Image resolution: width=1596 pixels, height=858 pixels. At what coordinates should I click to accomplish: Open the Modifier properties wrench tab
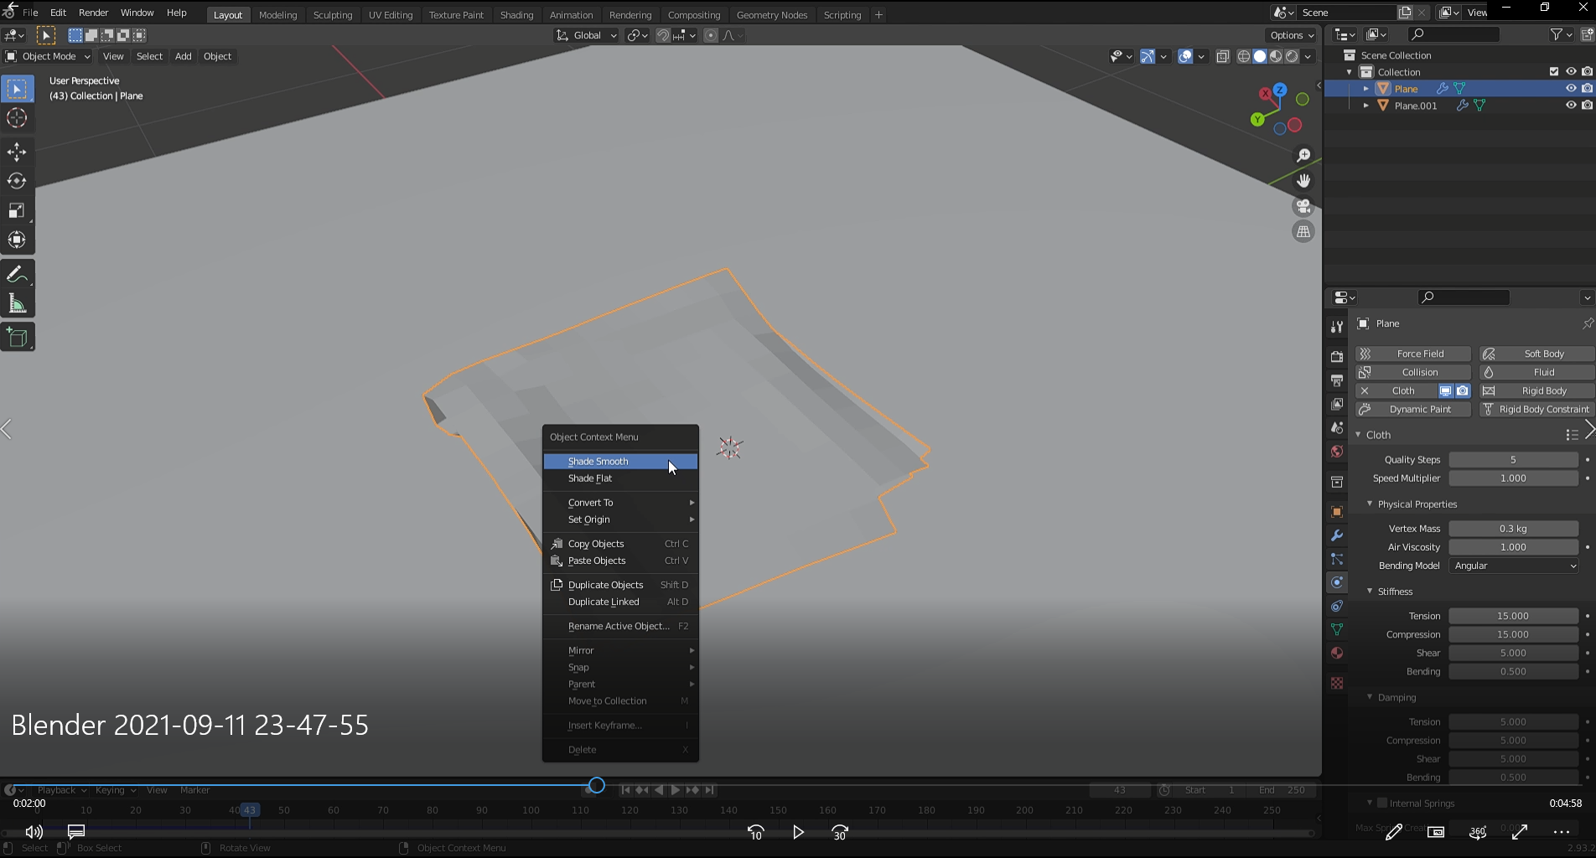click(1337, 535)
